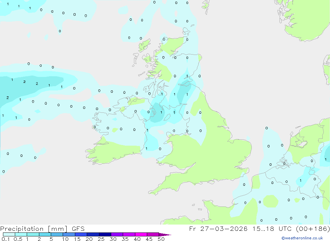This screenshot has height=241, width=330.
Task: Click the '(00+186)' forecast offset text
Action: [x=313, y=229]
